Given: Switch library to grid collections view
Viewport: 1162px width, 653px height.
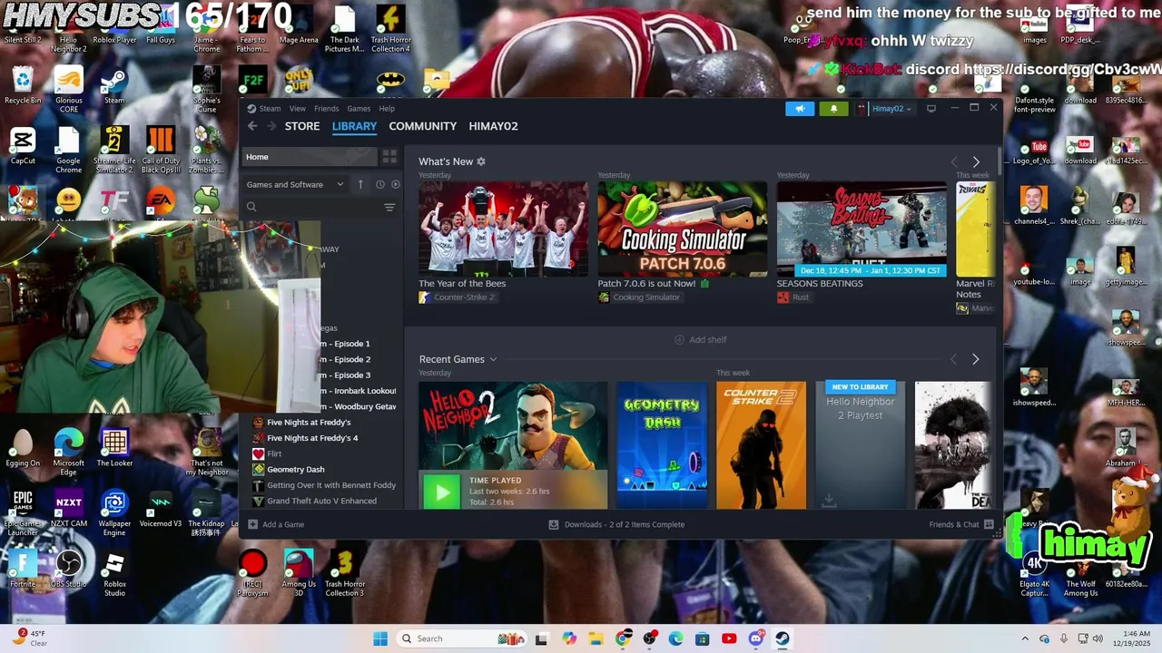Looking at the screenshot, I should [389, 157].
